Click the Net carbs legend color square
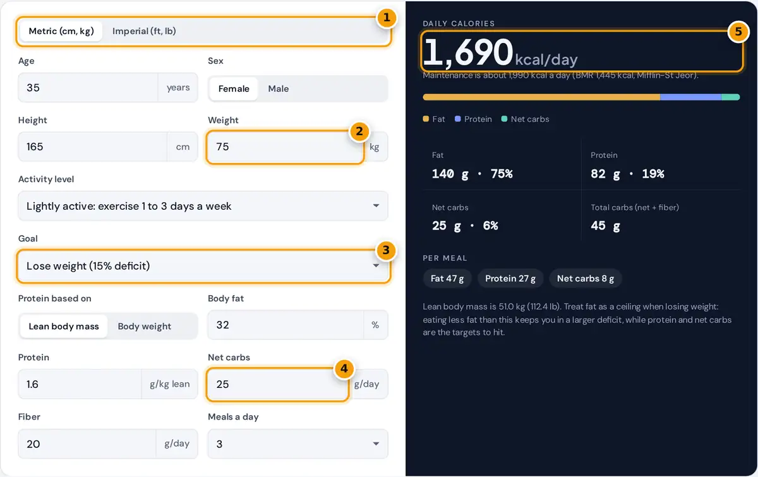The image size is (758, 477). pyautogui.click(x=504, y=119)
